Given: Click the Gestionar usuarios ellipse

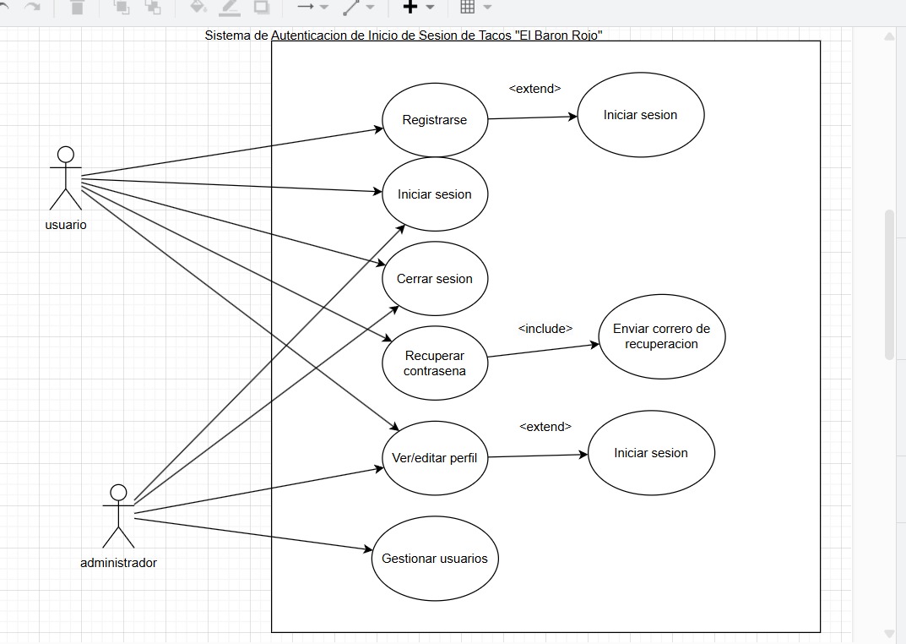Looking at the screenshot, I should tap(435, 559).
